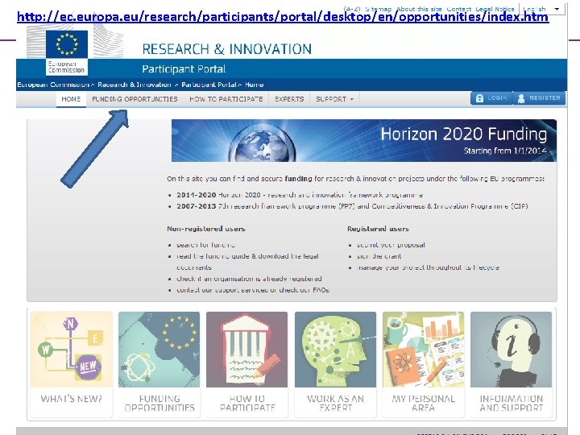
Task: Click the 'submit your proposal' bullet
Action: 391,245
